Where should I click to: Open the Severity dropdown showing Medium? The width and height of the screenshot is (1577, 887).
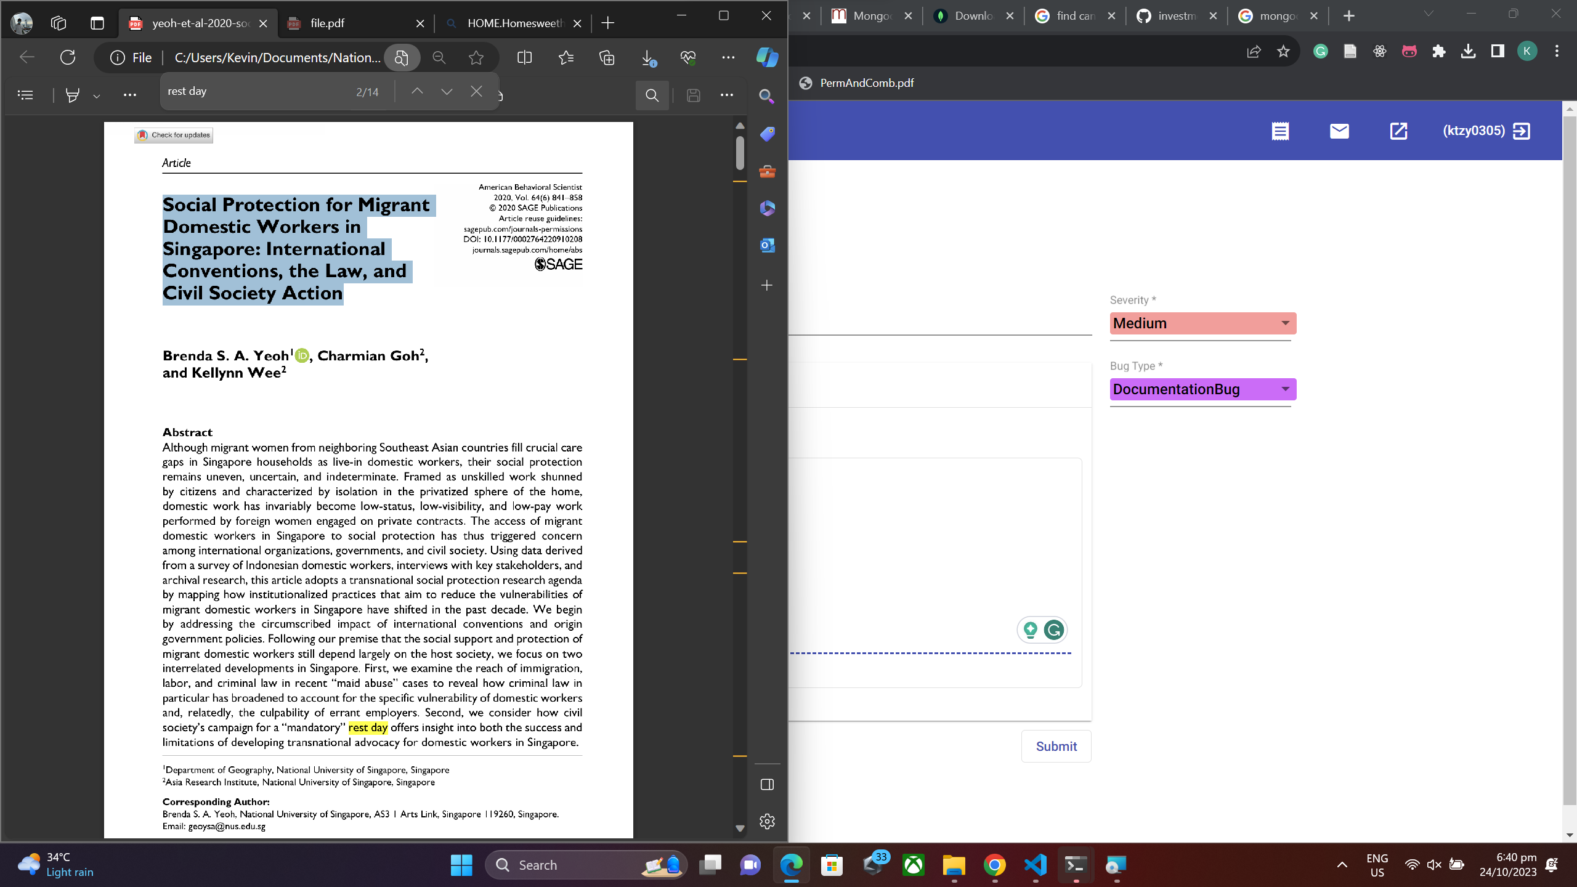coord(1202,323)
